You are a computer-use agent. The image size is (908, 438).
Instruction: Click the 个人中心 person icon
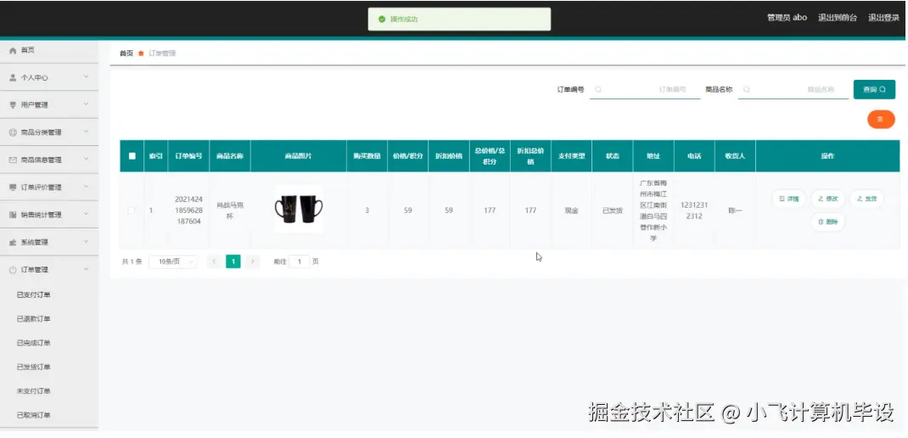click(x=13, y=77)
